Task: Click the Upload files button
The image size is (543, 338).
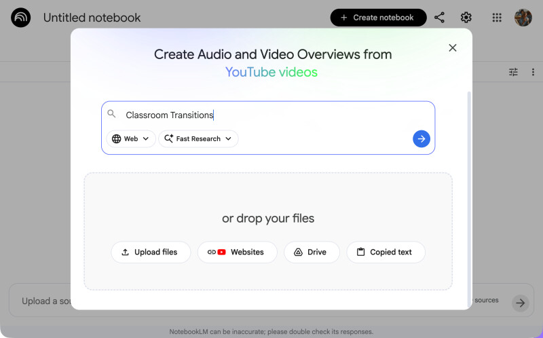Action: click(151, 252)
